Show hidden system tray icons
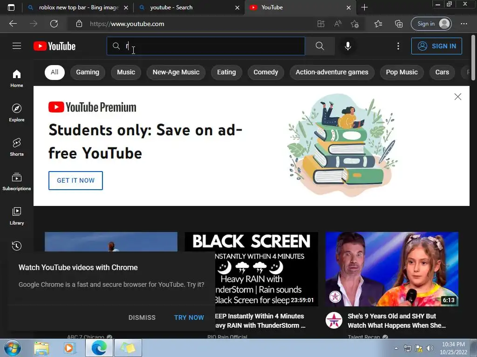Image resolution: width=477 pixels, height=357 pixels. tap(396, 348)
